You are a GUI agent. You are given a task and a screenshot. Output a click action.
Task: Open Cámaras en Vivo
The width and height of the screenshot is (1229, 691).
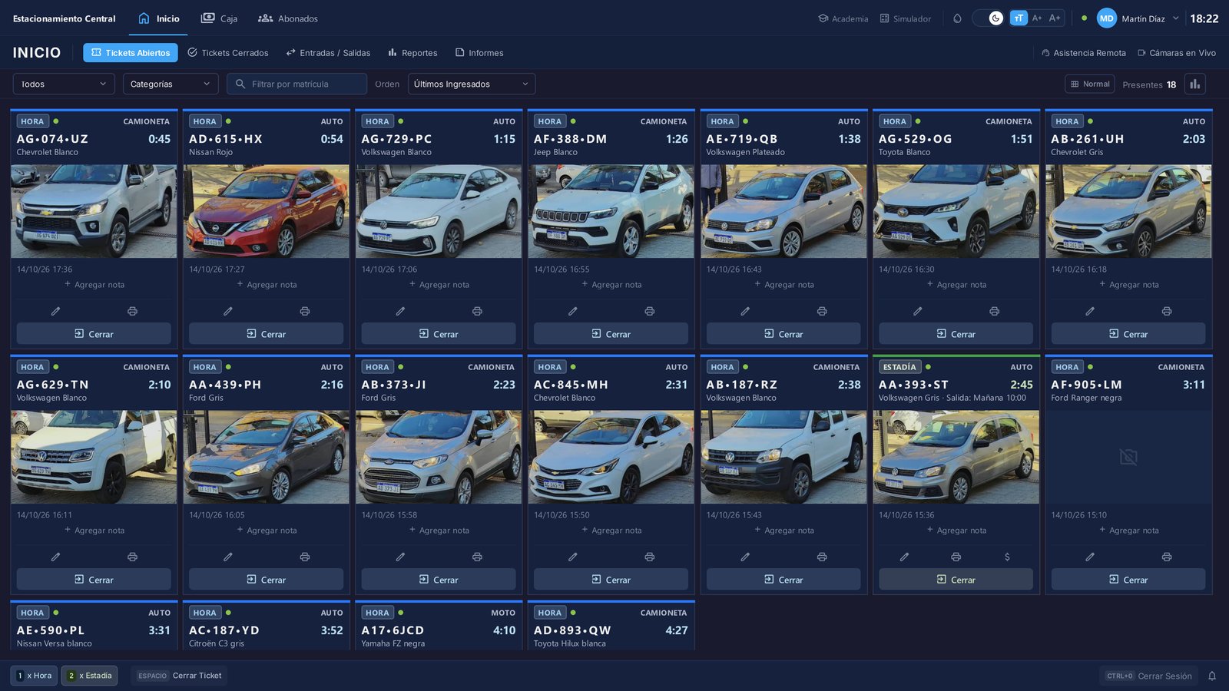[x=1177, y=53]
